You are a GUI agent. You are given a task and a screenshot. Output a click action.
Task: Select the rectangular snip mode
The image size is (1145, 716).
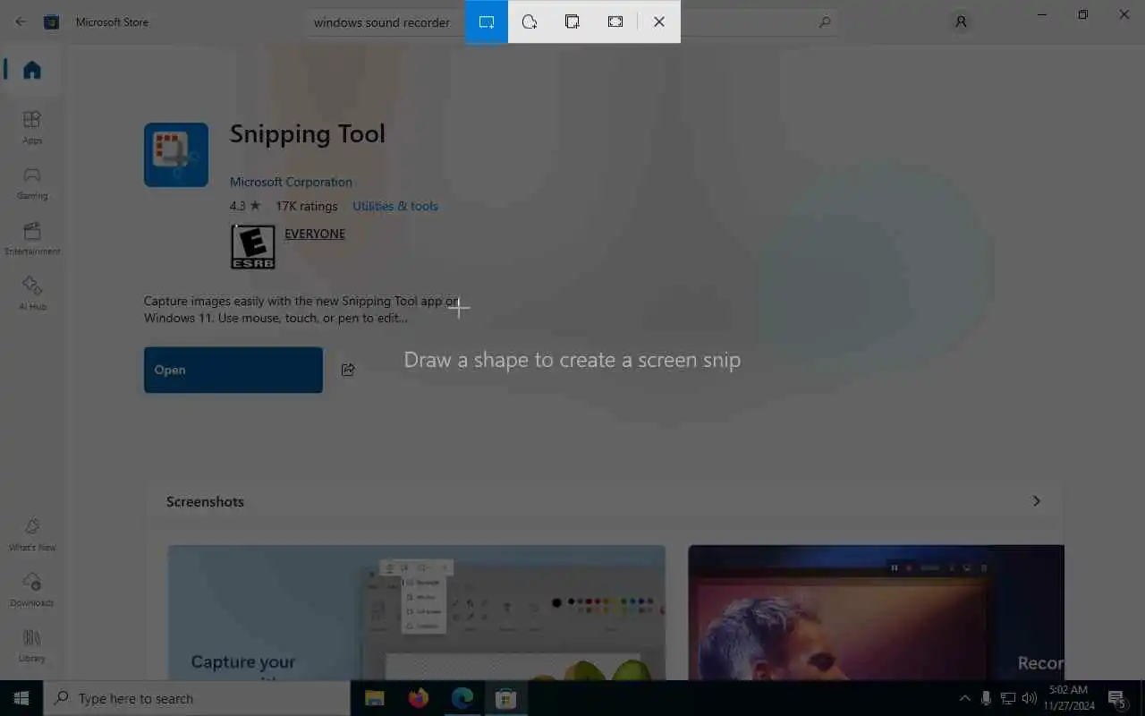(487, 21)
